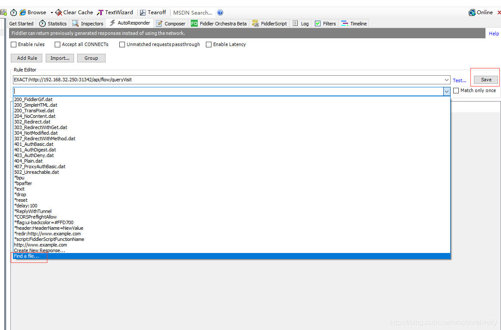The image size is (501, 330).
Task: Click the Save button
Action: tap(486, 80)
